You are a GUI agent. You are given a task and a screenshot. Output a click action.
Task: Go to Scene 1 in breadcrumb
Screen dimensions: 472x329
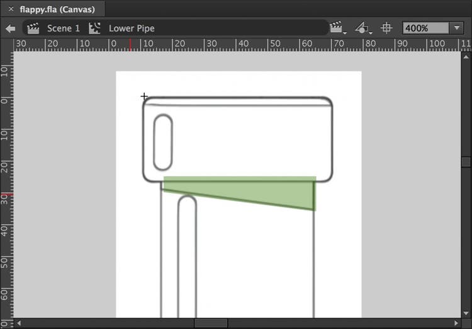63,28
